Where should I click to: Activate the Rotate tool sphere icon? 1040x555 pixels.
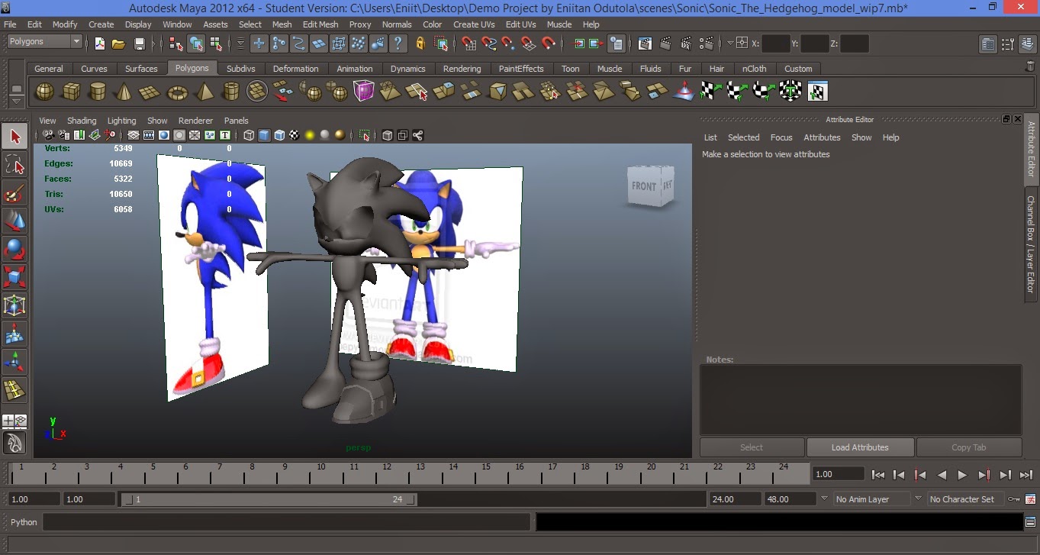coord(14,249)
